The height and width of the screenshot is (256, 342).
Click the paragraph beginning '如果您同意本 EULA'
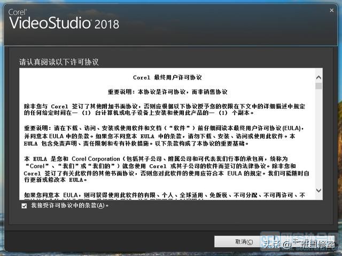[165, 196]
